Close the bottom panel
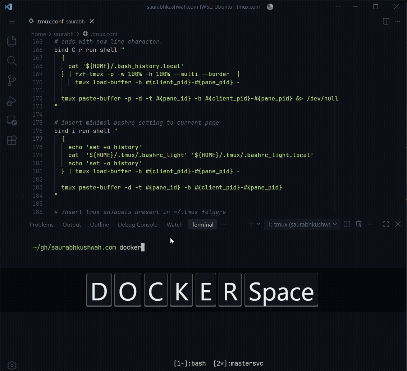 click(398, 224)
